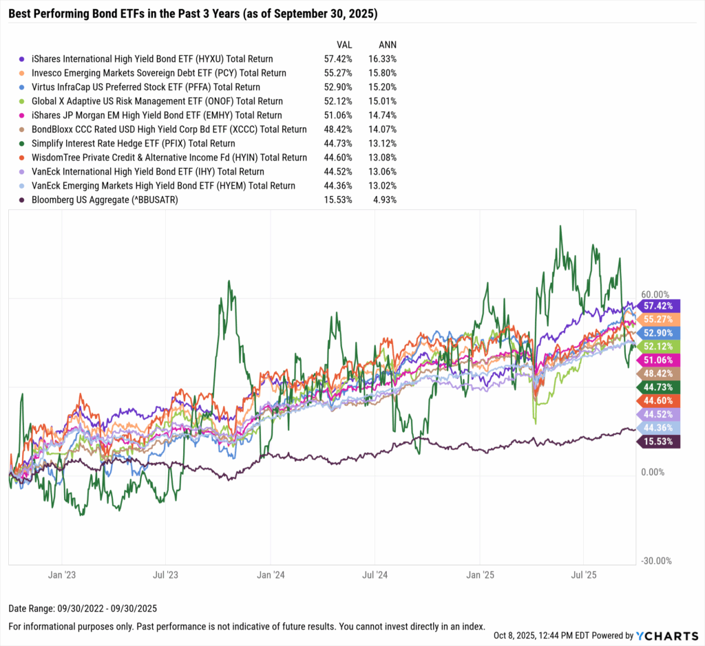705x646 pixels.
Task: Click the Jan '24 x-axis label
Action: [x=271, y=573]
